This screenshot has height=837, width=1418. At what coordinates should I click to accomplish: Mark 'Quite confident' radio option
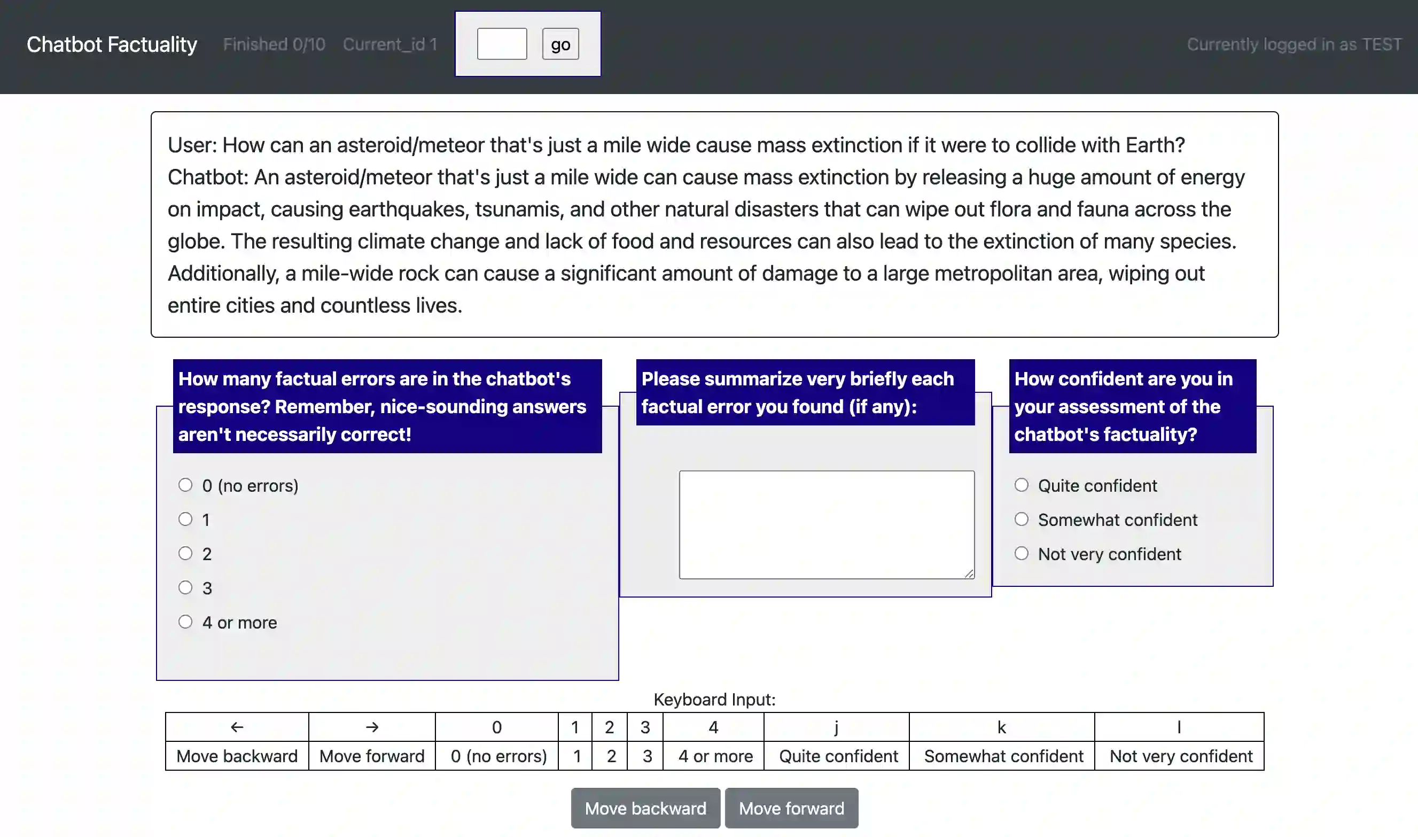(x=1021, y=485)
